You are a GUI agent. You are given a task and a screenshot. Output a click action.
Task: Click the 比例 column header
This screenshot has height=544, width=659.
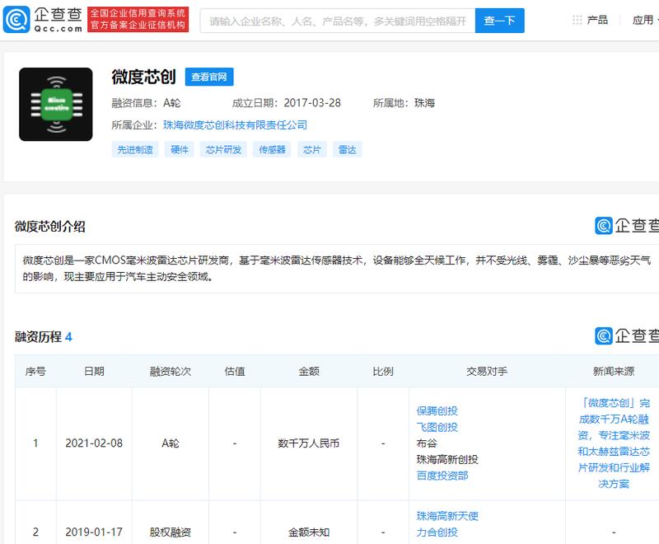pos(383,371)
